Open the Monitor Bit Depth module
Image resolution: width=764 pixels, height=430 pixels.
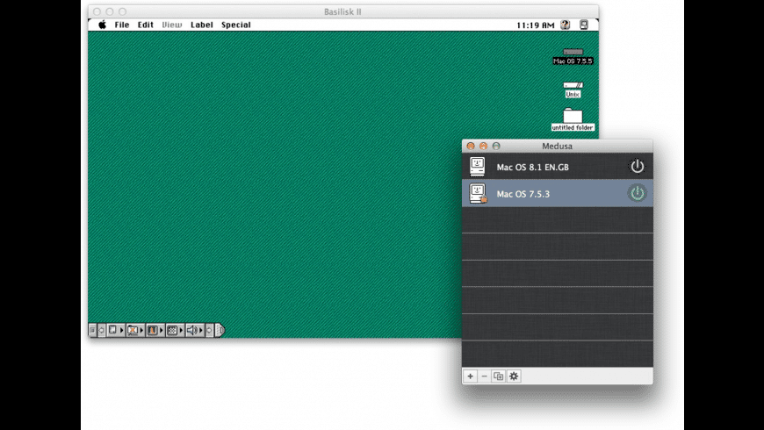[x=153, y=330]
